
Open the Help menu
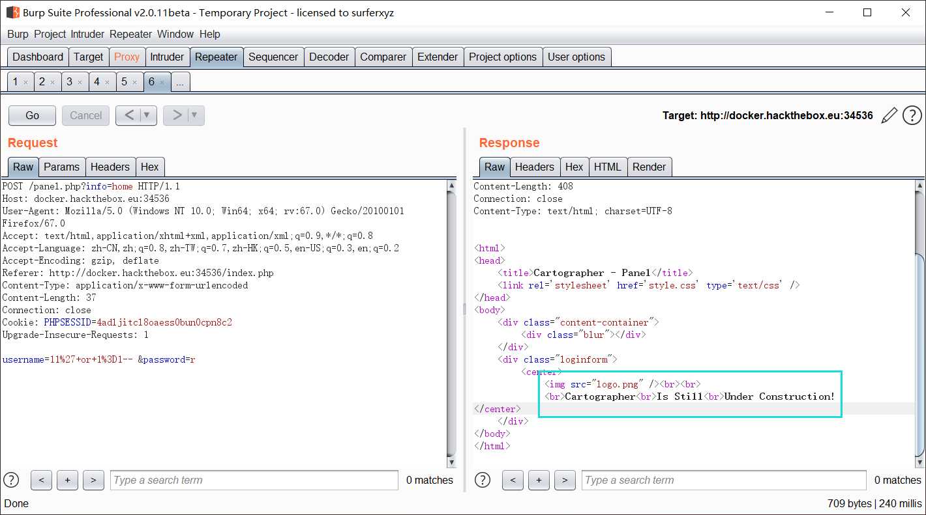tap(209, 34)
